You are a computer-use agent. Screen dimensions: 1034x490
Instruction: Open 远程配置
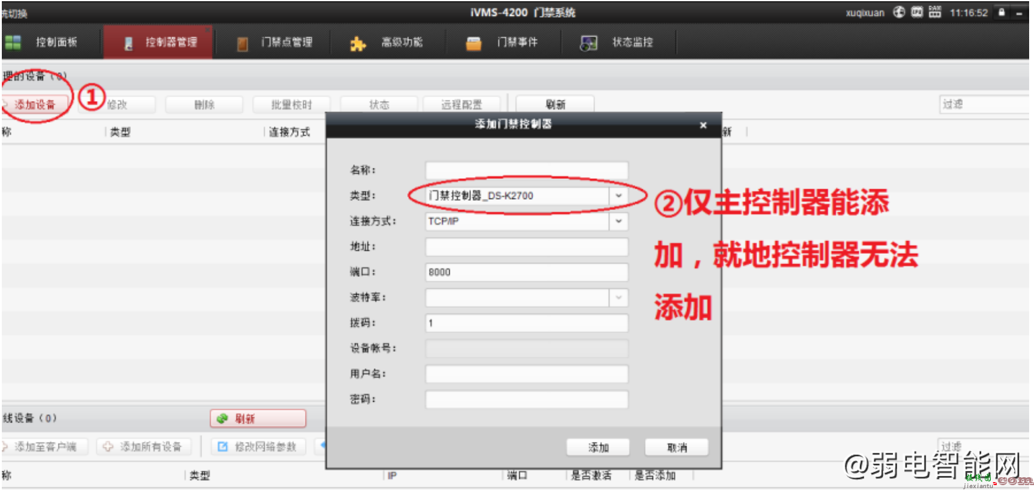pos(461,105)
